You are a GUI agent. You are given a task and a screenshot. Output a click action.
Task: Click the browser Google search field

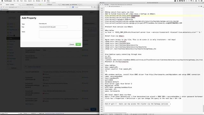(82, 7)
